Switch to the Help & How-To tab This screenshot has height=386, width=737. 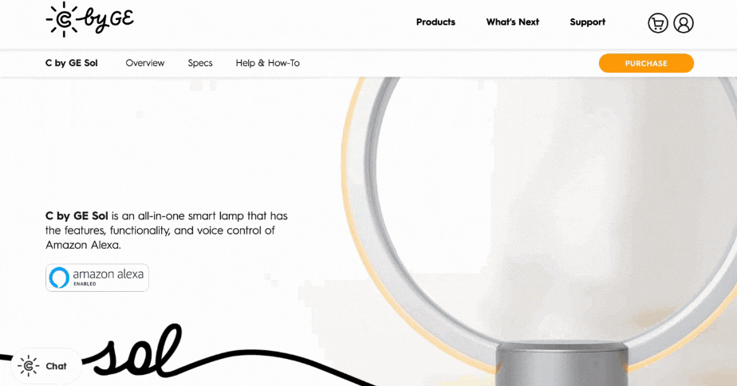[267, 63]
